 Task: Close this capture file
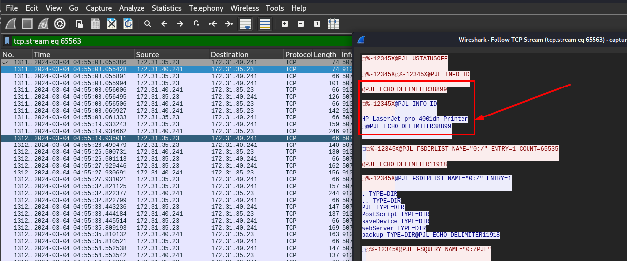pos(112,23)
